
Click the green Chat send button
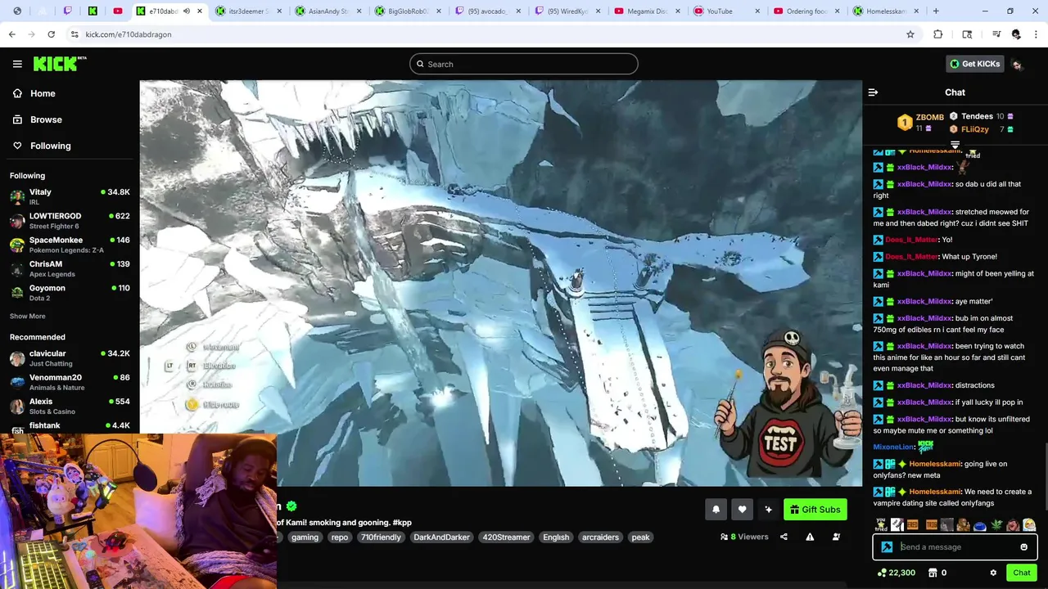click(x=1021, y=573)
